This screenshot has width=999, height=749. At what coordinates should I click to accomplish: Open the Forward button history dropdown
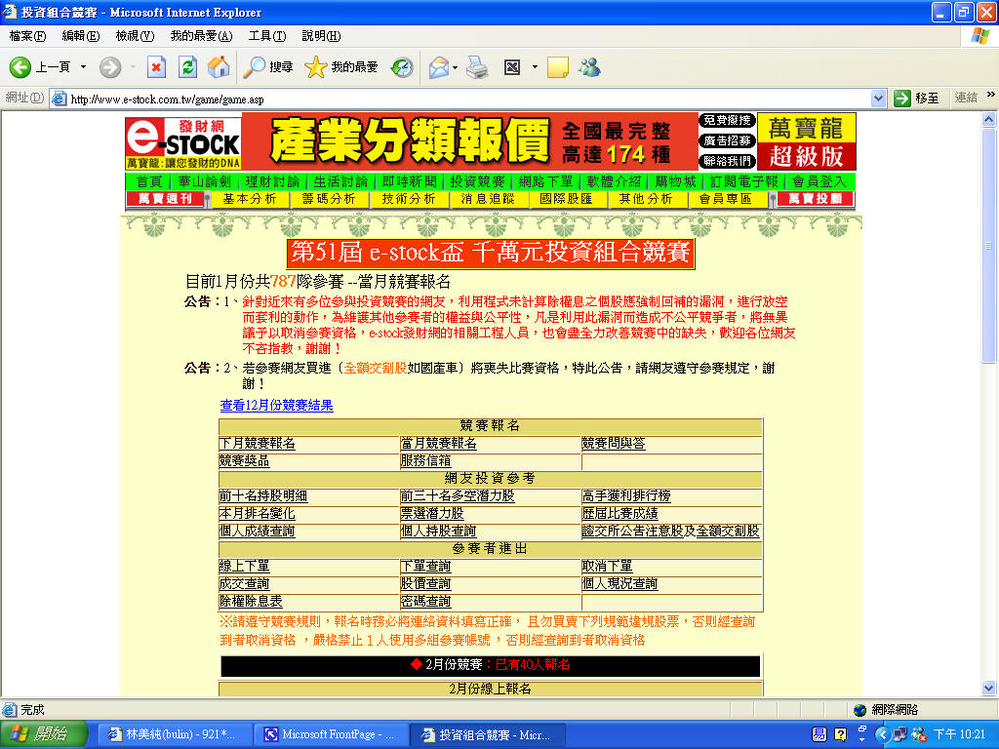tap(133, 67)
